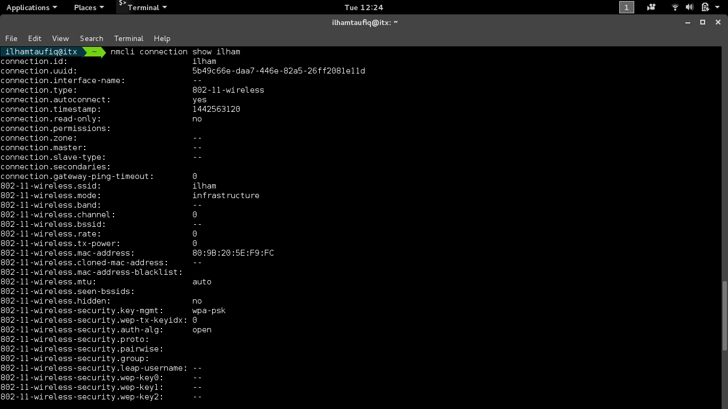Open the Help menu

point(162,38)
